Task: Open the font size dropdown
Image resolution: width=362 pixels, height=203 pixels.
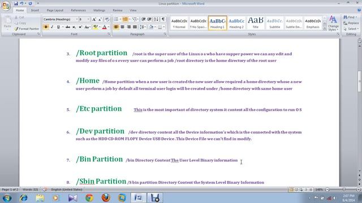Action: 88,19
